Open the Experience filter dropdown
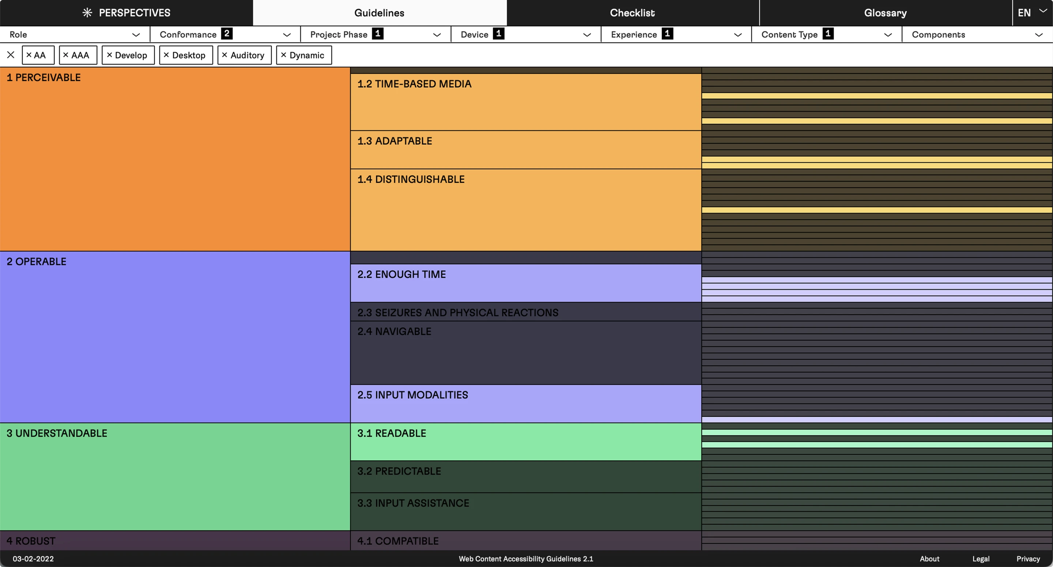Image resolution: width=1053 pixels, height=567 pixels. pos(676,35)
